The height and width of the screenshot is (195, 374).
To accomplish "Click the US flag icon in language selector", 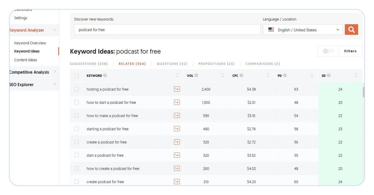I will point(271,30).
